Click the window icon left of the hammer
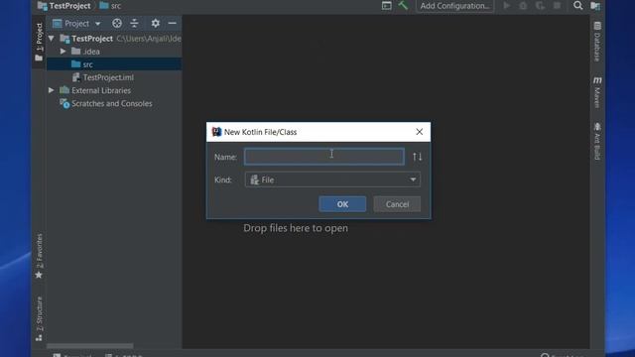The width and height of the screenshot is (635, 357). (x=387, y=5)
